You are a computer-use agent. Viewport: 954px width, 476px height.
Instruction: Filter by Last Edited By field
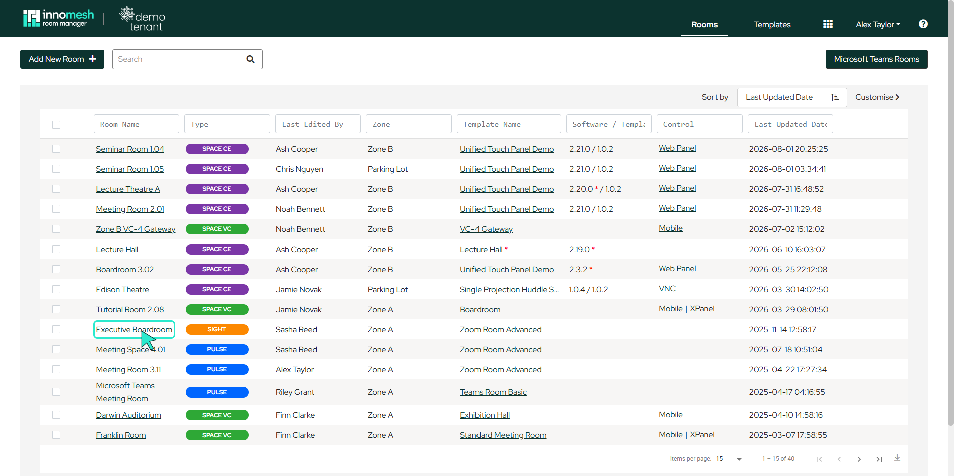318,124
